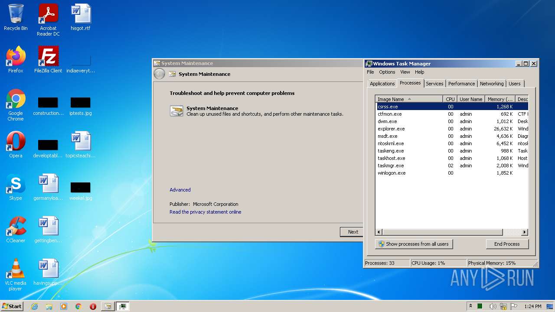Image resolution: width=555 pixels, height=312 pixels.
Task: Sort processes by User Name column
Action: coord(471,99)
